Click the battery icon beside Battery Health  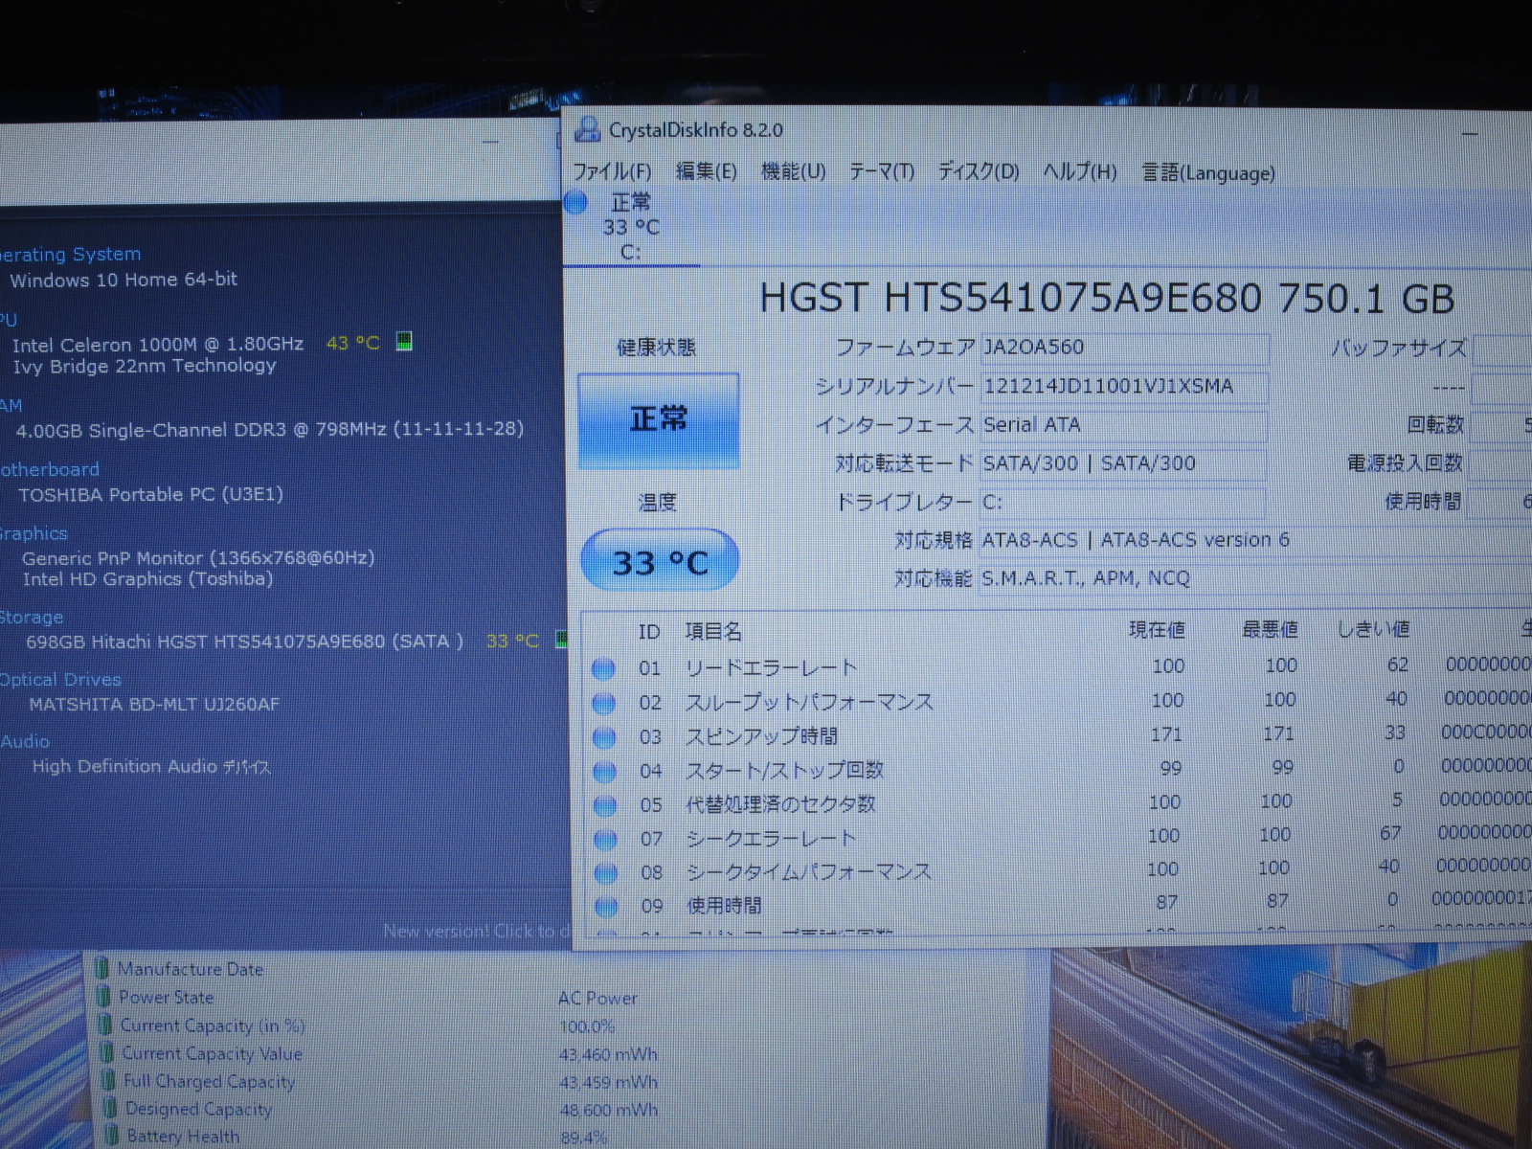click(x=111, y=1137)
